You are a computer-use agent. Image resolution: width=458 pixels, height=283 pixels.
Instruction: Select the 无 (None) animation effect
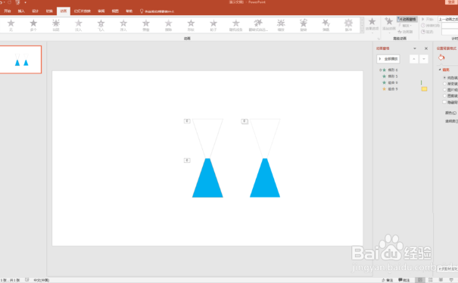click(11, 26)
